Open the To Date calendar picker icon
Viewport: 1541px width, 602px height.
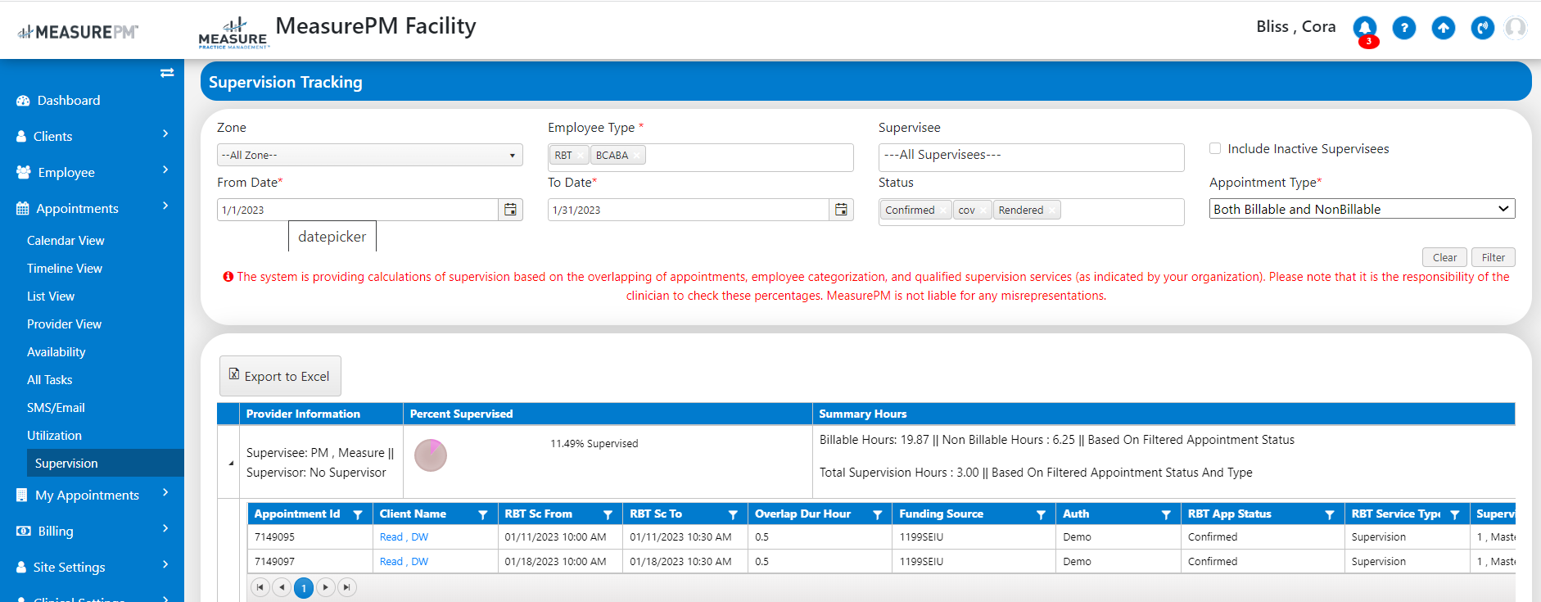pos(841,210)
